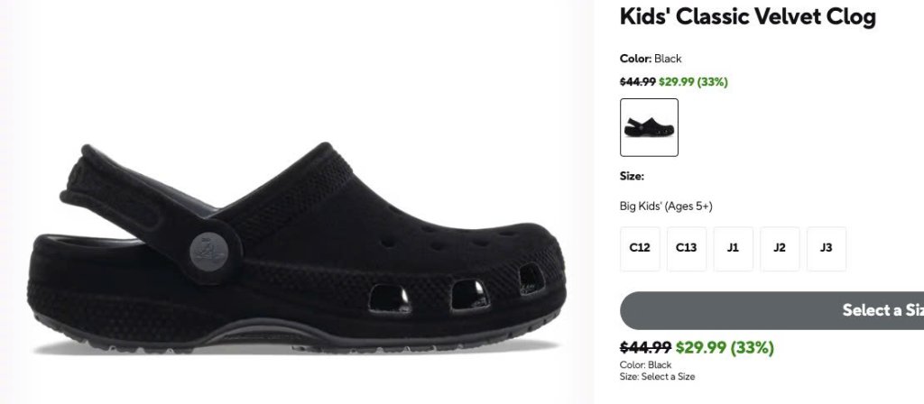This screenshot has width=924, height=404.
Task: Click the large crossed-out $44.99 below button
Action: (645, 347)
